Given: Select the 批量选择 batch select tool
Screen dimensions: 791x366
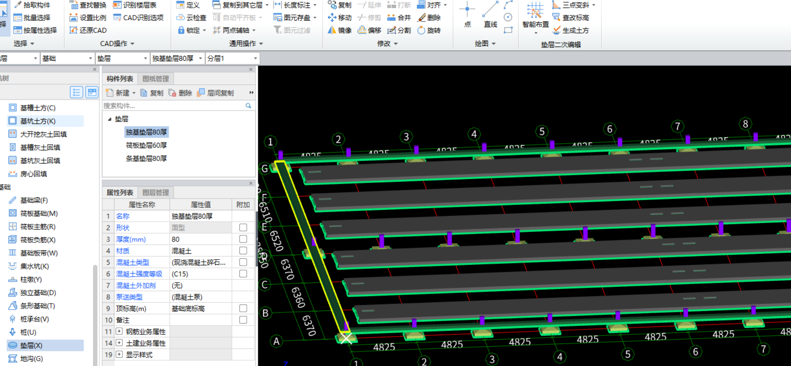Looking at the screenshot, I should (32, 18).
